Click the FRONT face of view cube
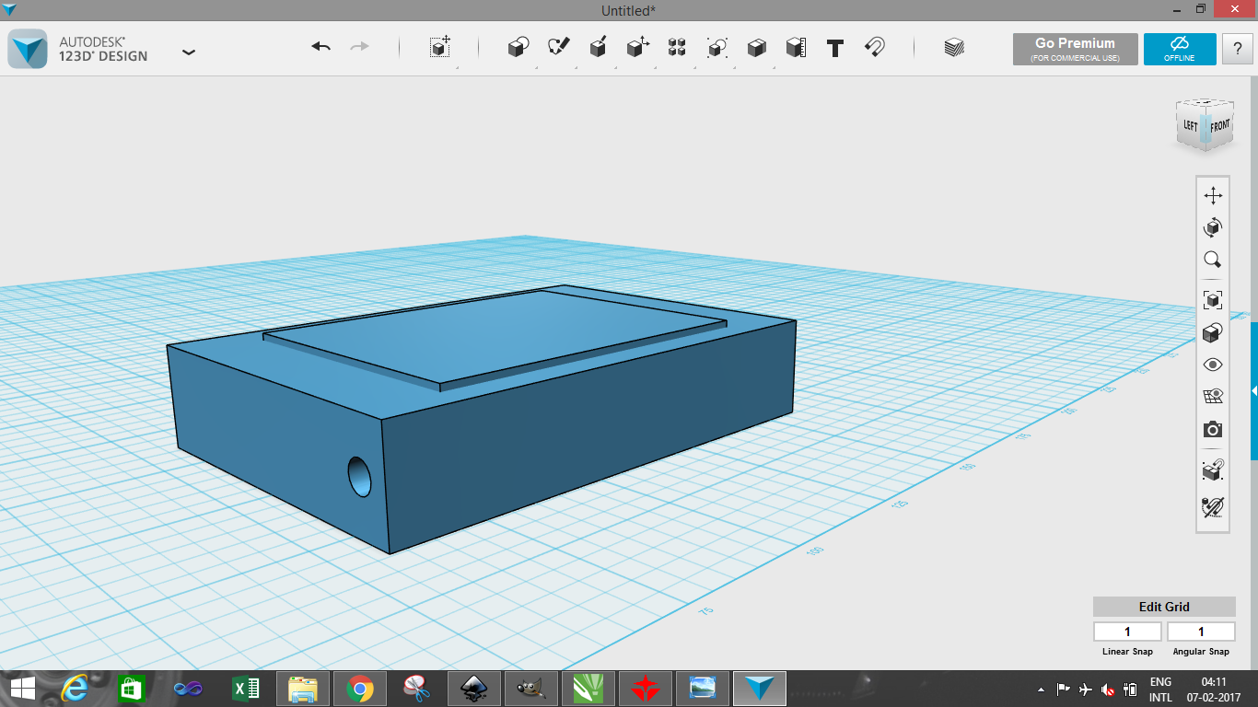1258x707 pixels. [1218, 125]
